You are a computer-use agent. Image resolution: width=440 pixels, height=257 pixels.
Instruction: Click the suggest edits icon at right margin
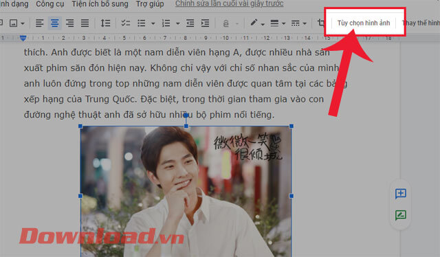click(400, 215)
